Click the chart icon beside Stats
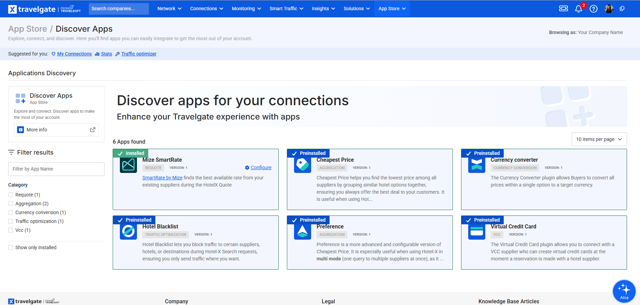Image resolution: width=640 pixels, height=305 pixels. pos(97,54)
